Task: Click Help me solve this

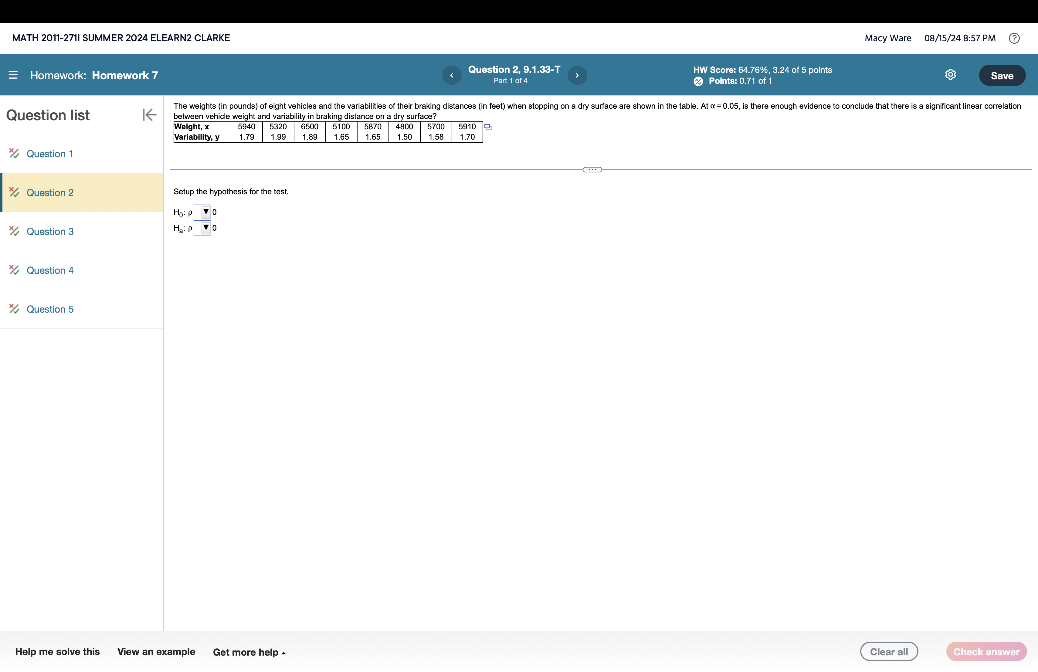Action: 58,651
